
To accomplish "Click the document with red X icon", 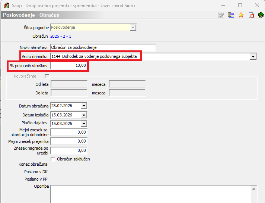I will coord(251,15).
